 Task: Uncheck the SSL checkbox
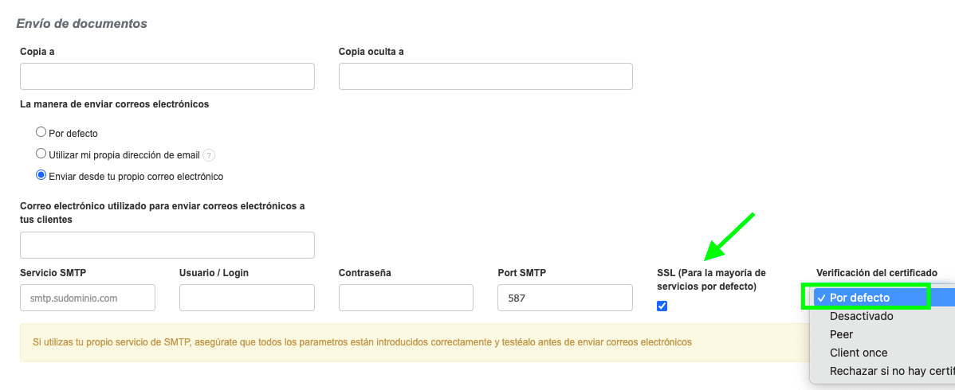[x=662, y=306]
